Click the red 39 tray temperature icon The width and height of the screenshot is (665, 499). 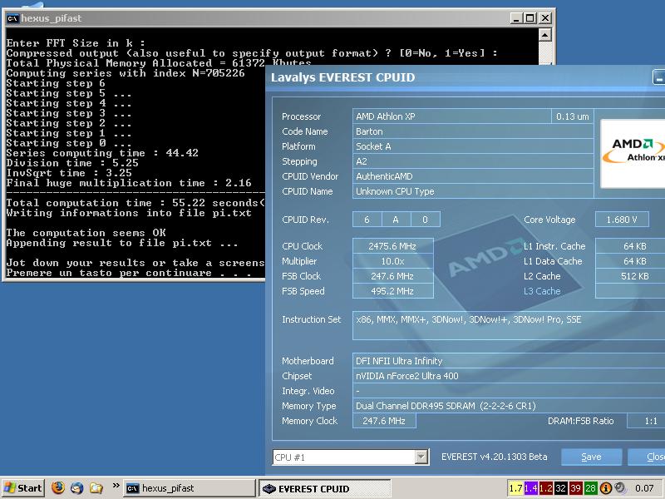point(575,488)
